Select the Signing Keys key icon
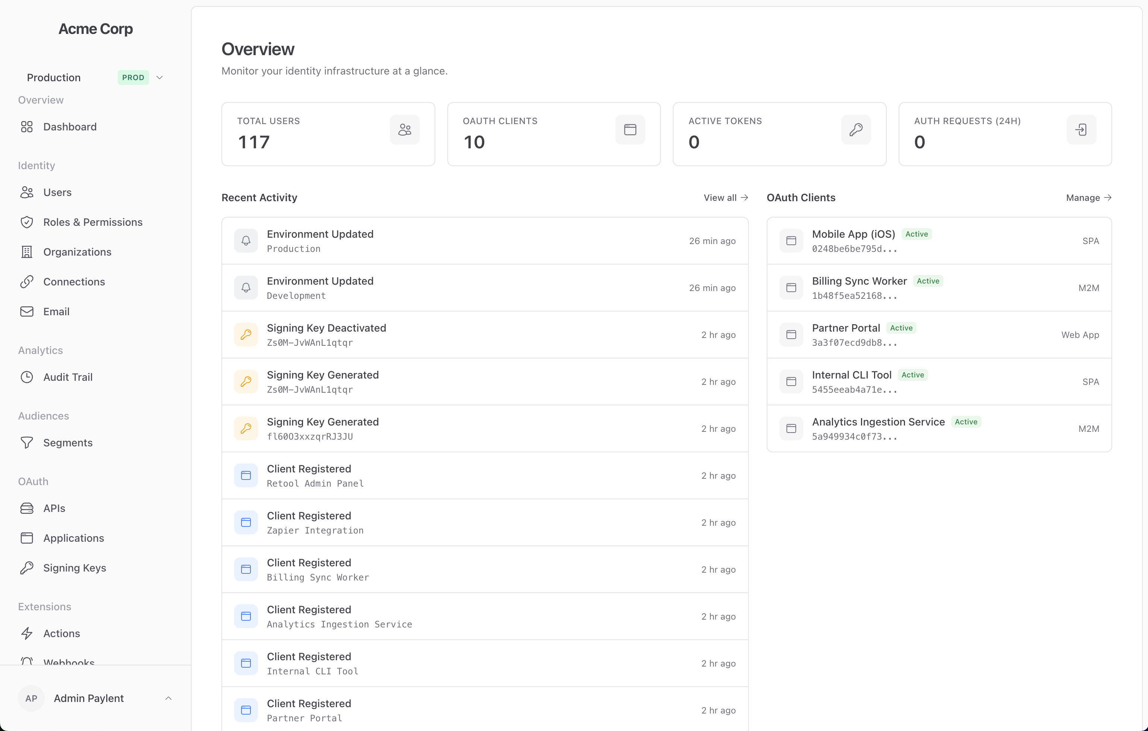Viewport: 1148px width, 731px height. [x=27, y=567]
